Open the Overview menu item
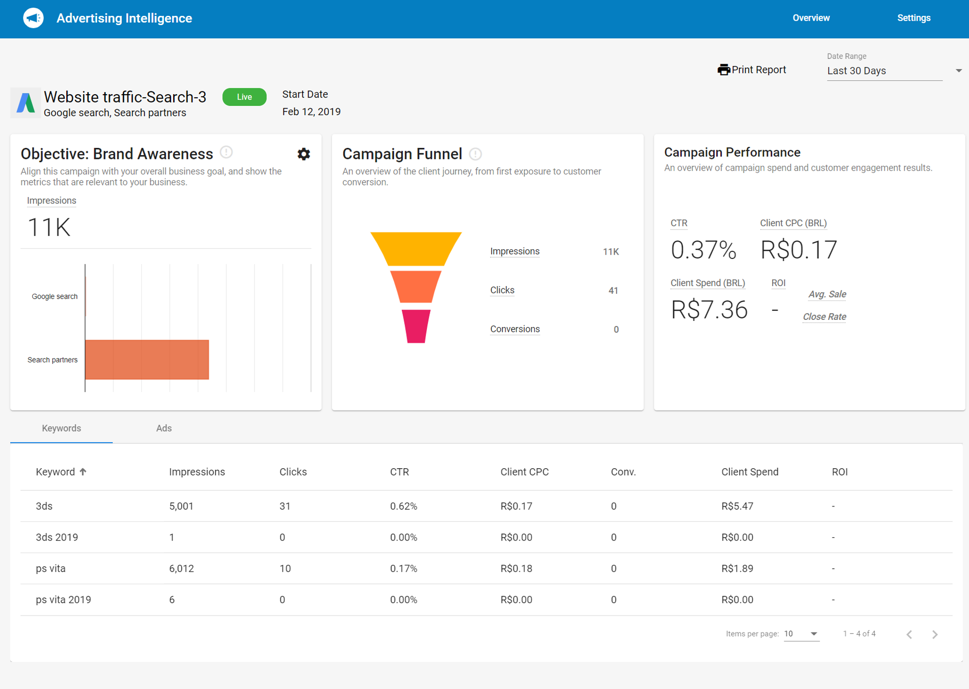 point(811,18)
